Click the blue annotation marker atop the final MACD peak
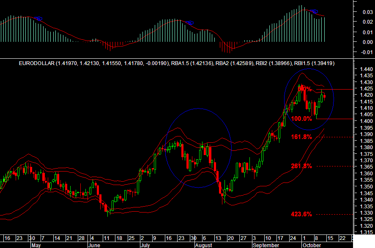The width and height of the screenshot is (375, 248). click(x=313, y=11)
